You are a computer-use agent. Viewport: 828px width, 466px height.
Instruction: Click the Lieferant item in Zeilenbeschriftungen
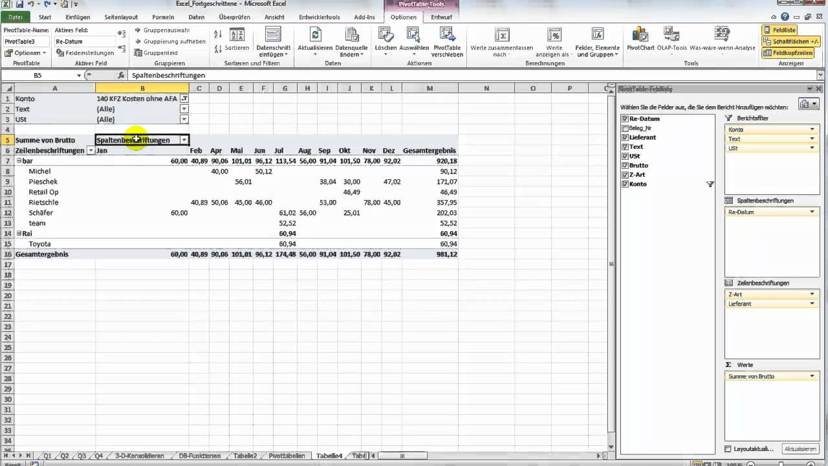(771, 304)
